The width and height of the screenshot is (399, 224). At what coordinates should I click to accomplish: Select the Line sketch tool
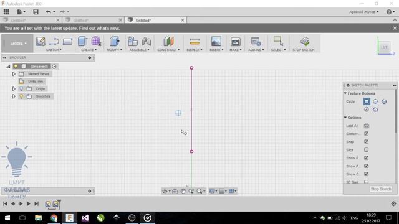click(54, 41)
